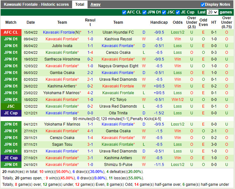Open Nagoya Grampus Eight team link
This screenshot has width=235, height=189.
118,66
